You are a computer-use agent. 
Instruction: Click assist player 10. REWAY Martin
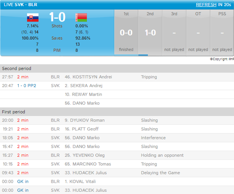click(83, 94)
